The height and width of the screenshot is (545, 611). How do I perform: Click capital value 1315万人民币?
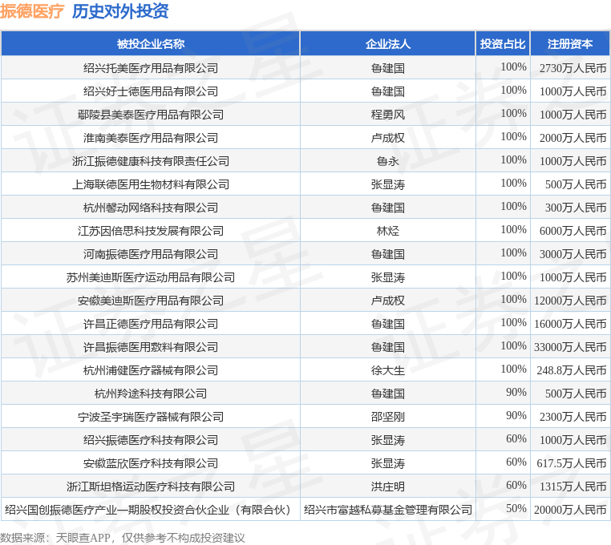coord(573,486)
